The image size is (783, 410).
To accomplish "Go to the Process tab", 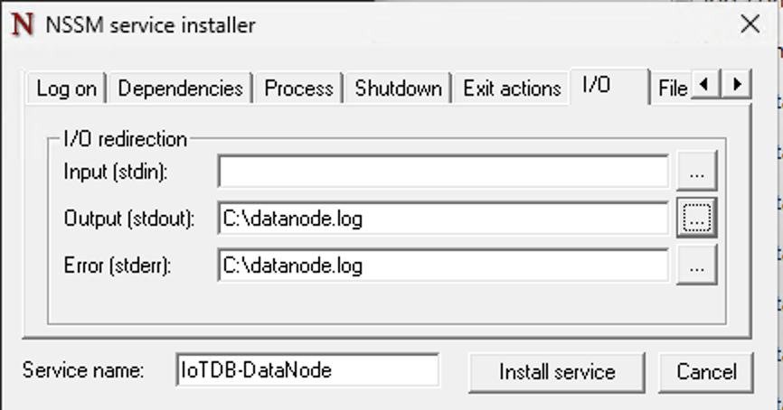I will [298, 89].
